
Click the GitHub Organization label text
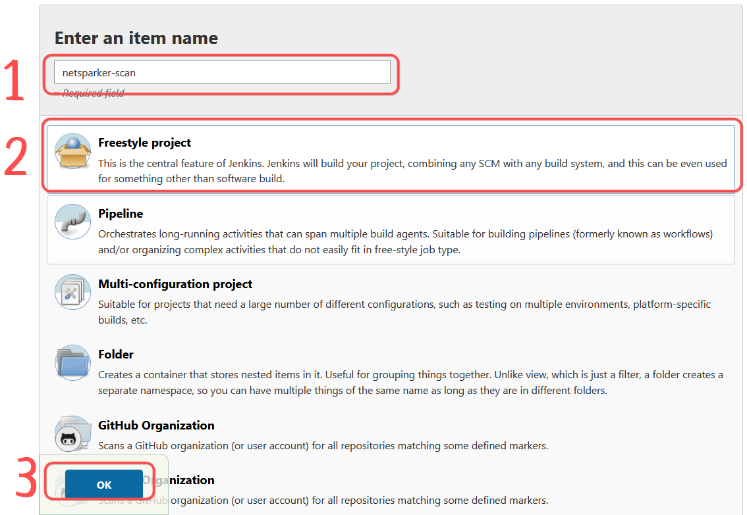[155, 426]
